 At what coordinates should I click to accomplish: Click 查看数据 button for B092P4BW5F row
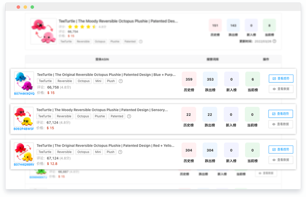[x=281, y=124]
